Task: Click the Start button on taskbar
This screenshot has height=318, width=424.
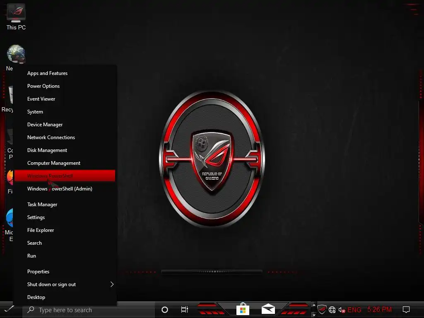Action: (9, 309)
